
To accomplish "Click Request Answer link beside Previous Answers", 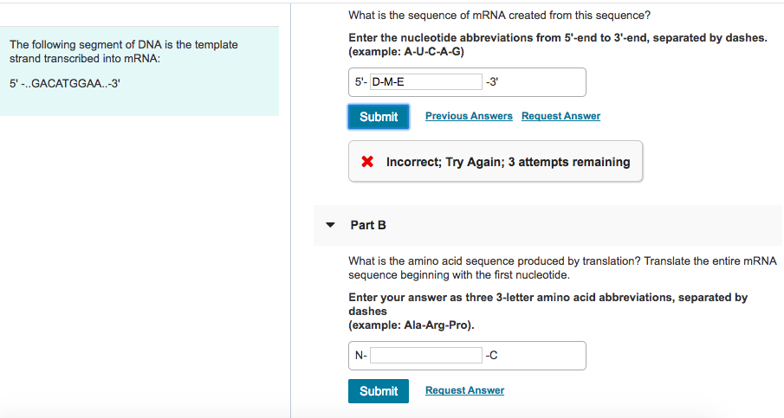I will click(x=560, y=116).
